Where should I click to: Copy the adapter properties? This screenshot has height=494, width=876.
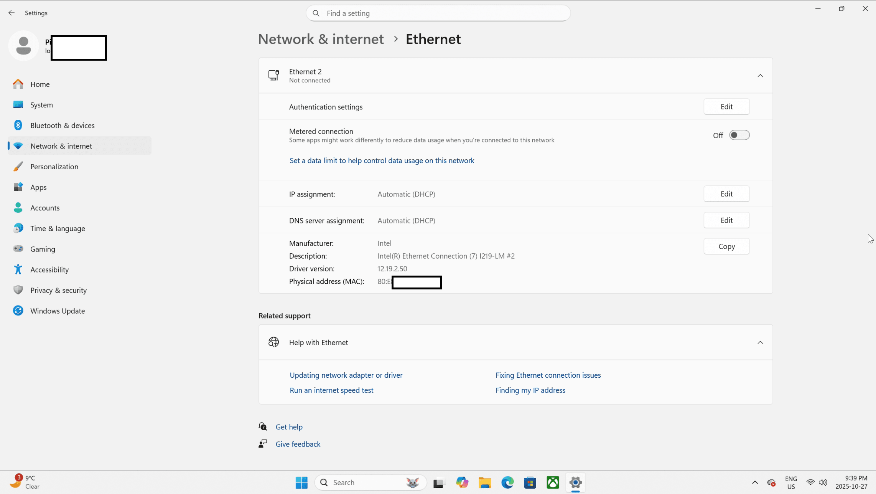(726, 246)
